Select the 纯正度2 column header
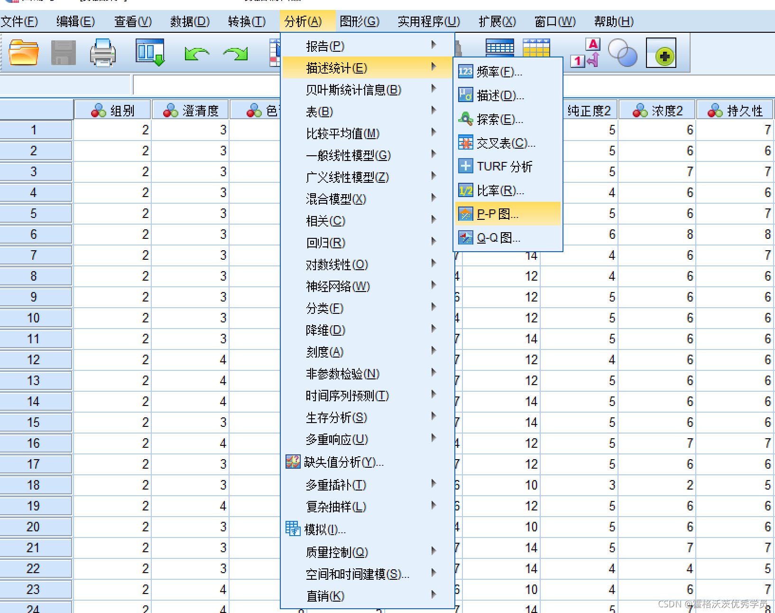The height and width of the screenshot is (613, 775). [x=590, y=111]
